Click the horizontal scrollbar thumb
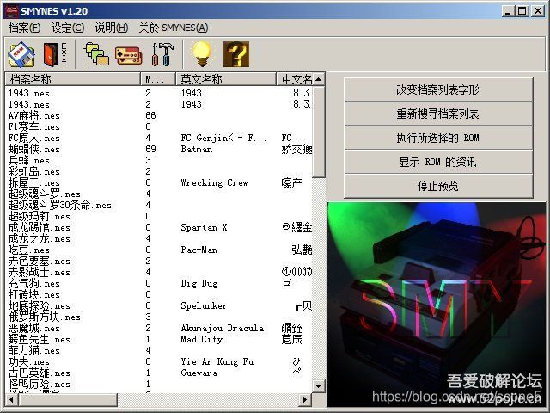 coord(67,399)
